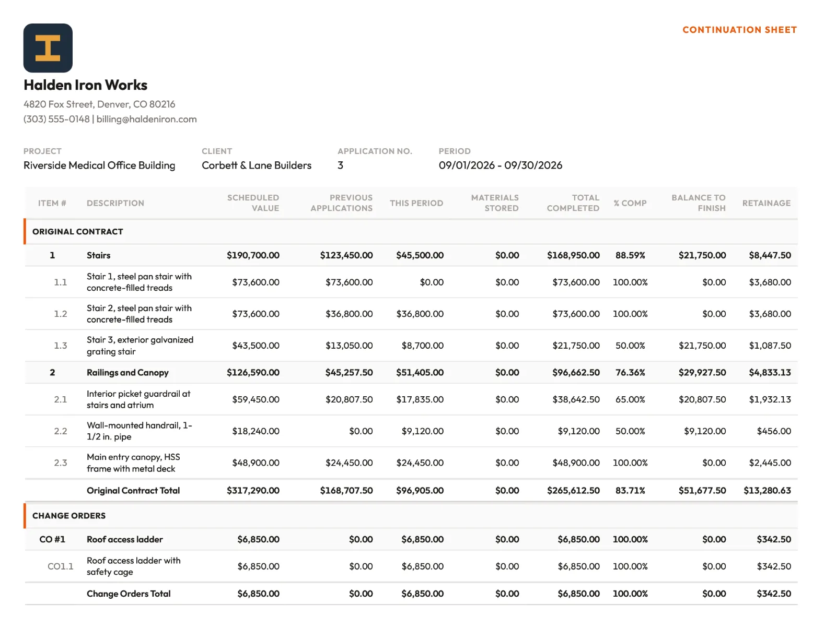Viewport: 836px width, 628px height.
Task: Click item number 1.2
Action: 61,314
